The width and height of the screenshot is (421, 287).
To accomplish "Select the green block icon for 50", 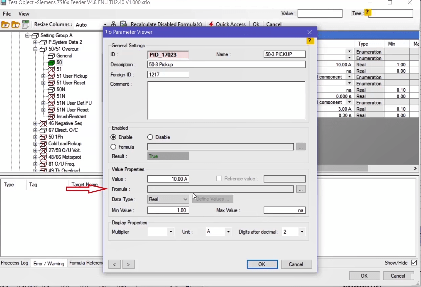I will pyautogui.click(x=51, y=63).
